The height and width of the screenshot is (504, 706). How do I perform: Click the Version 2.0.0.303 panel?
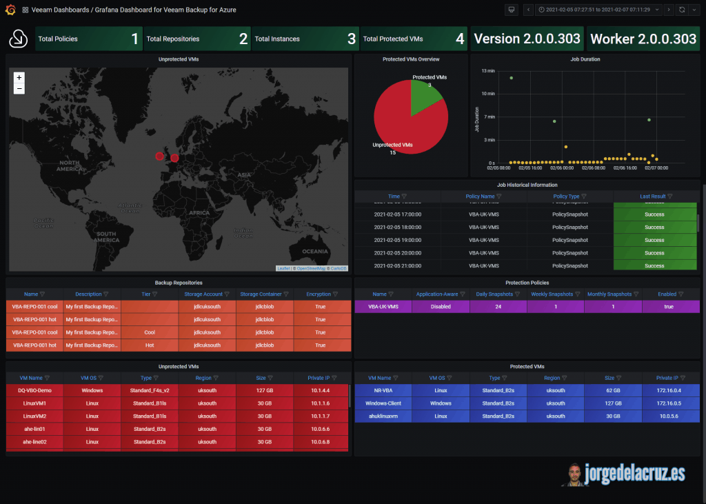pos(527,39)
